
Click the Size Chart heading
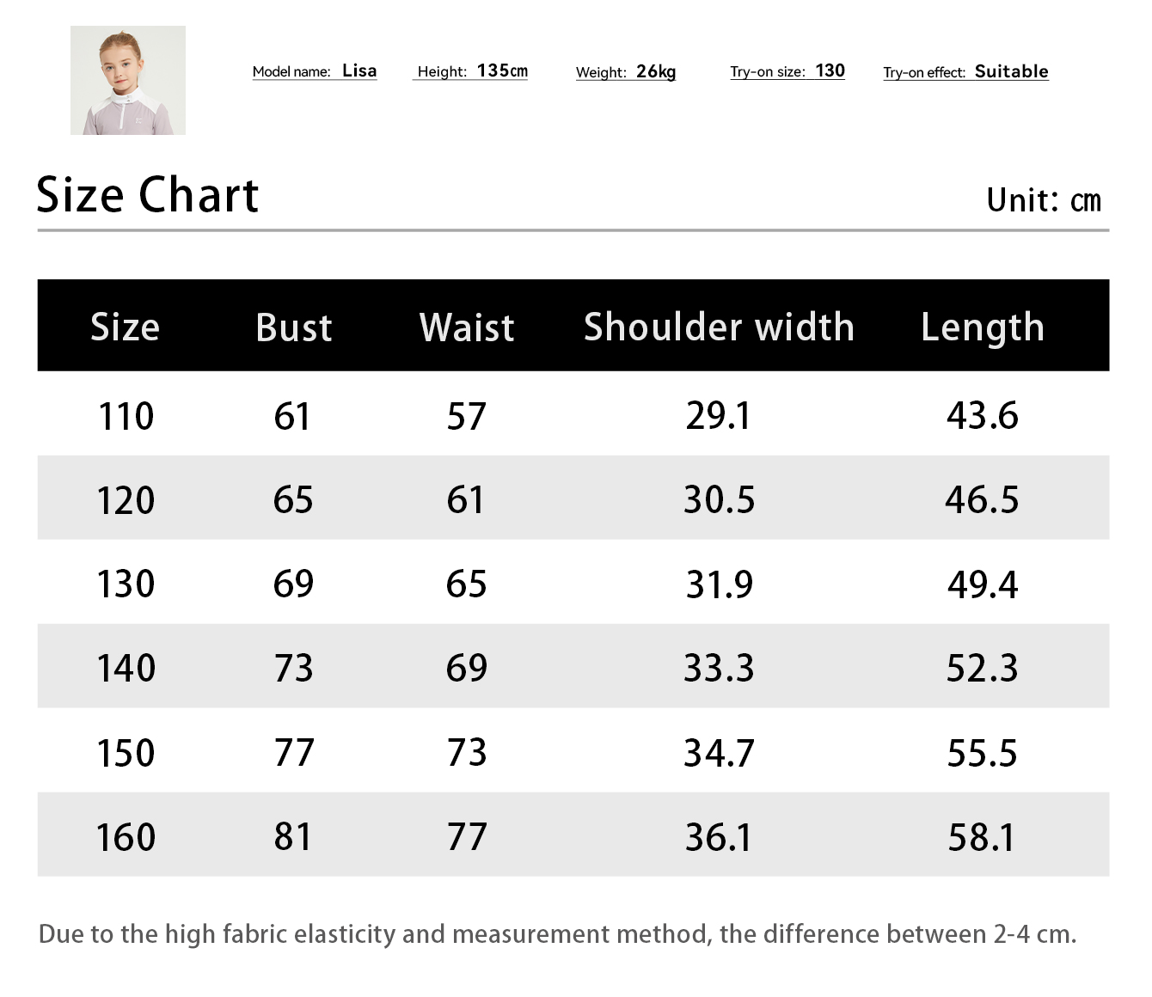(148, 195)
